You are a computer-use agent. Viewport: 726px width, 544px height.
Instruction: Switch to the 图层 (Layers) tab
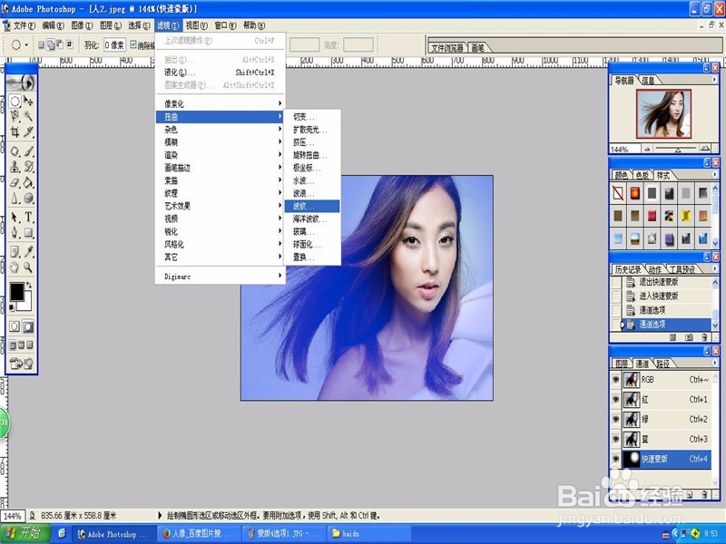[x=622, y=364]
